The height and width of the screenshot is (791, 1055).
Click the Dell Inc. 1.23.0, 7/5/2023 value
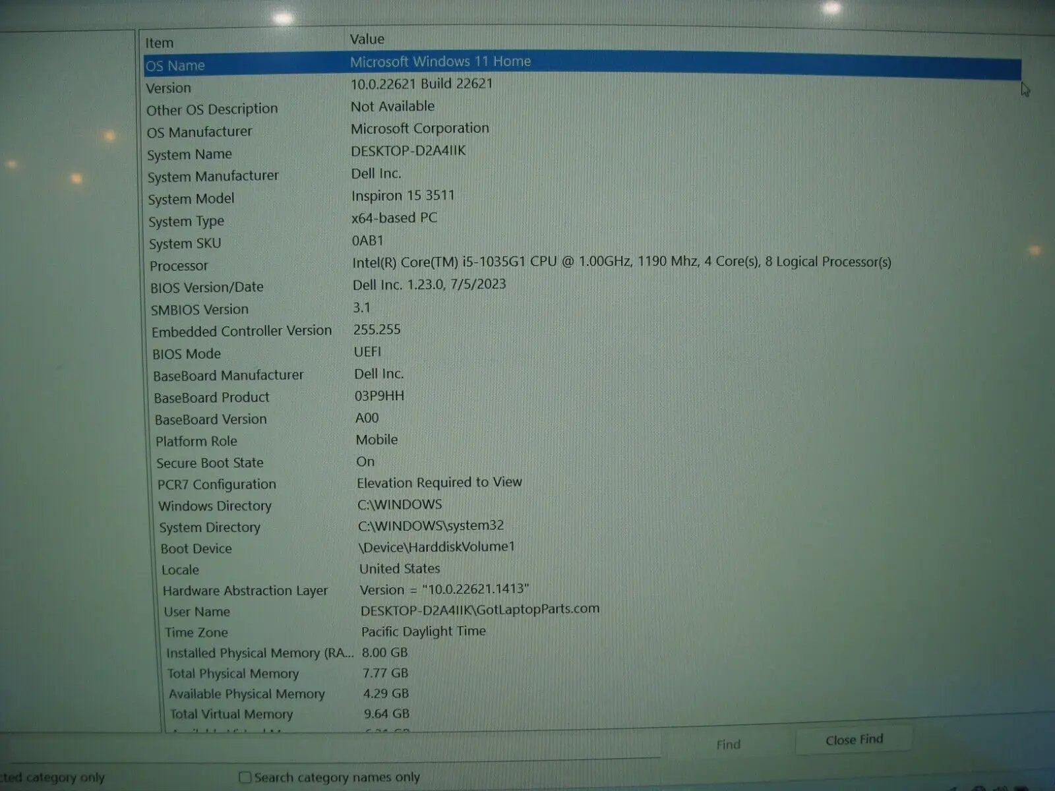pyautogui.click(x=429, y=284)
